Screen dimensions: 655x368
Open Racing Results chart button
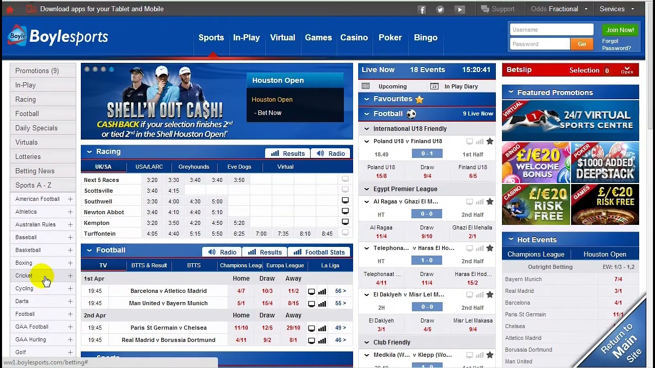point(288,153)
